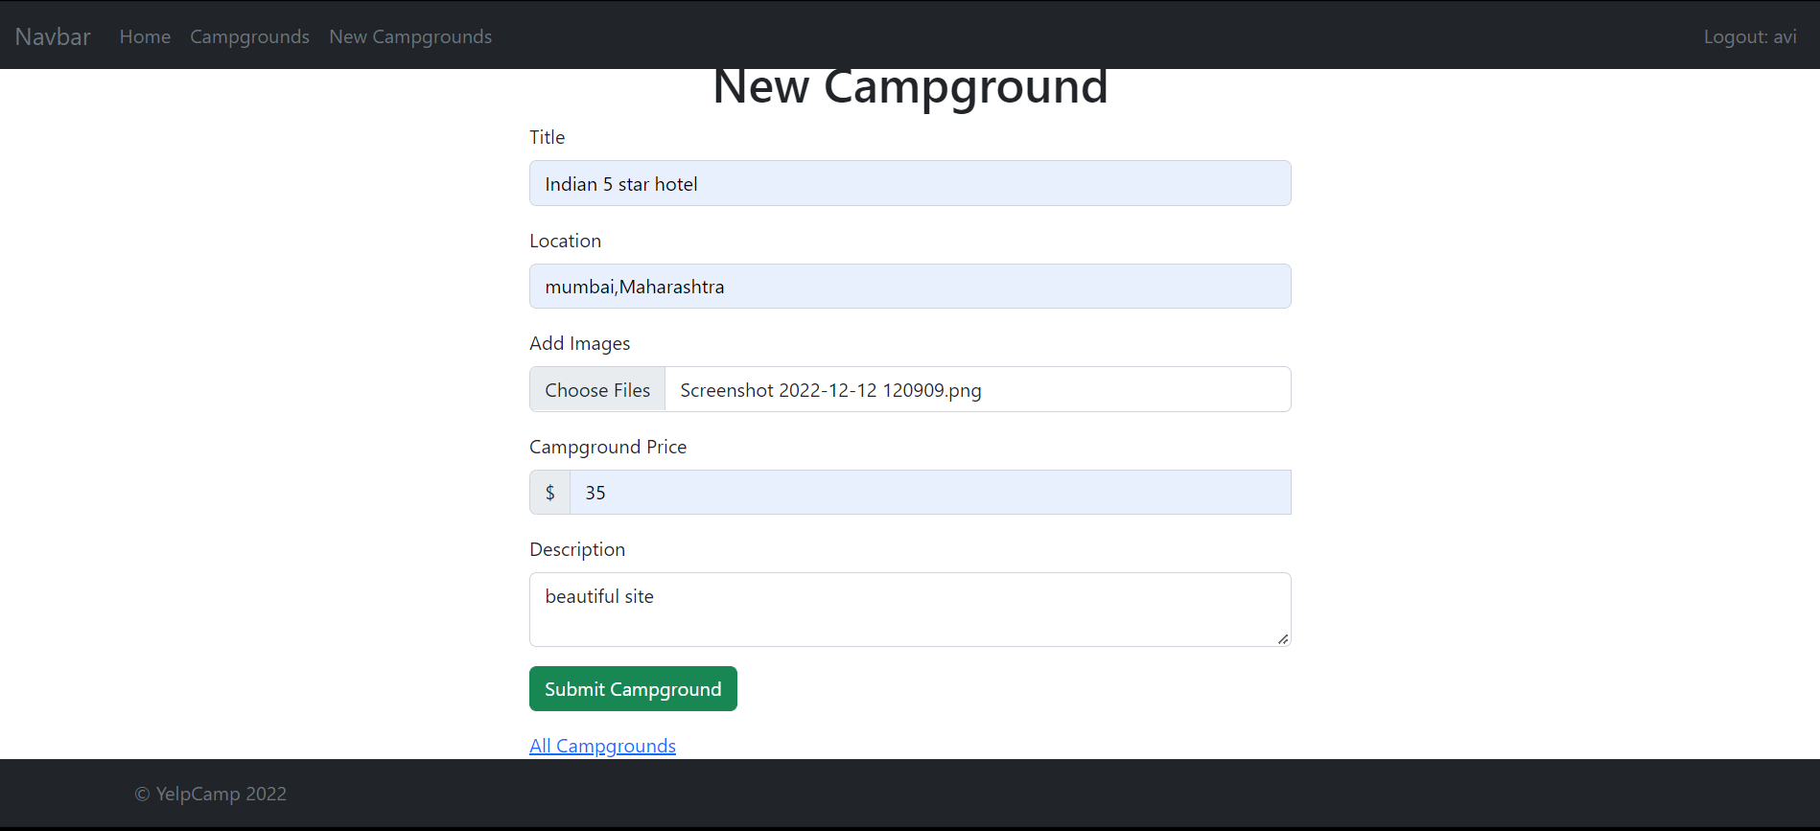
Task: Click the uploaded screenshot file name
Action: [830, 389]
